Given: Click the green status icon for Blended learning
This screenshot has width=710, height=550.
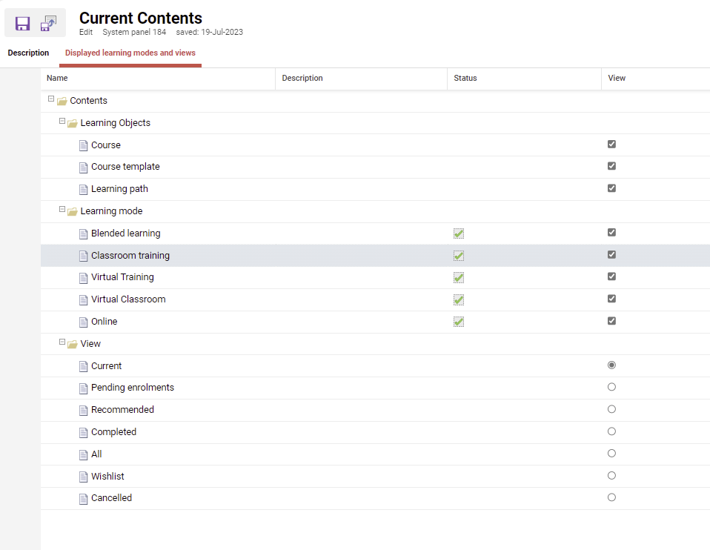Looking at the screenshot, I should 459,233.
